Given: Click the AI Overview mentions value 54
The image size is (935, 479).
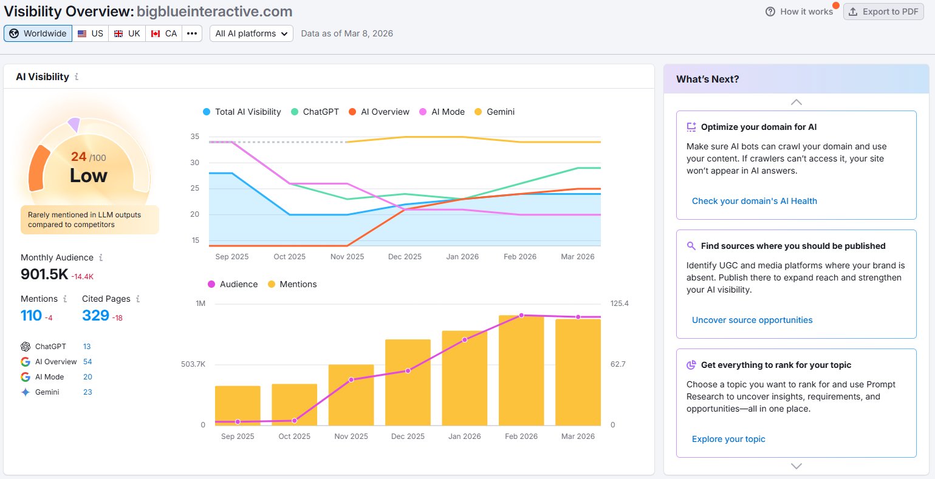Looking at the screenshot, I should pyautogui.click(x=87, y=362).
